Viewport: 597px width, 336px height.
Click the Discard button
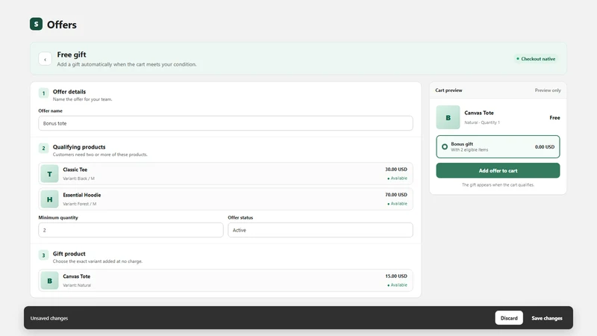[x=509, y=318]
